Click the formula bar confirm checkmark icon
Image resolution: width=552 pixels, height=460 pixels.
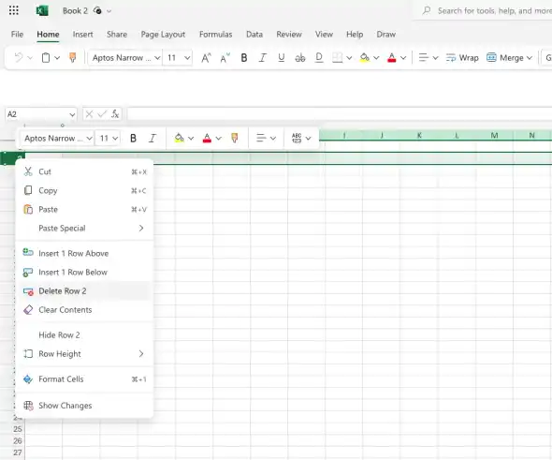102,114
